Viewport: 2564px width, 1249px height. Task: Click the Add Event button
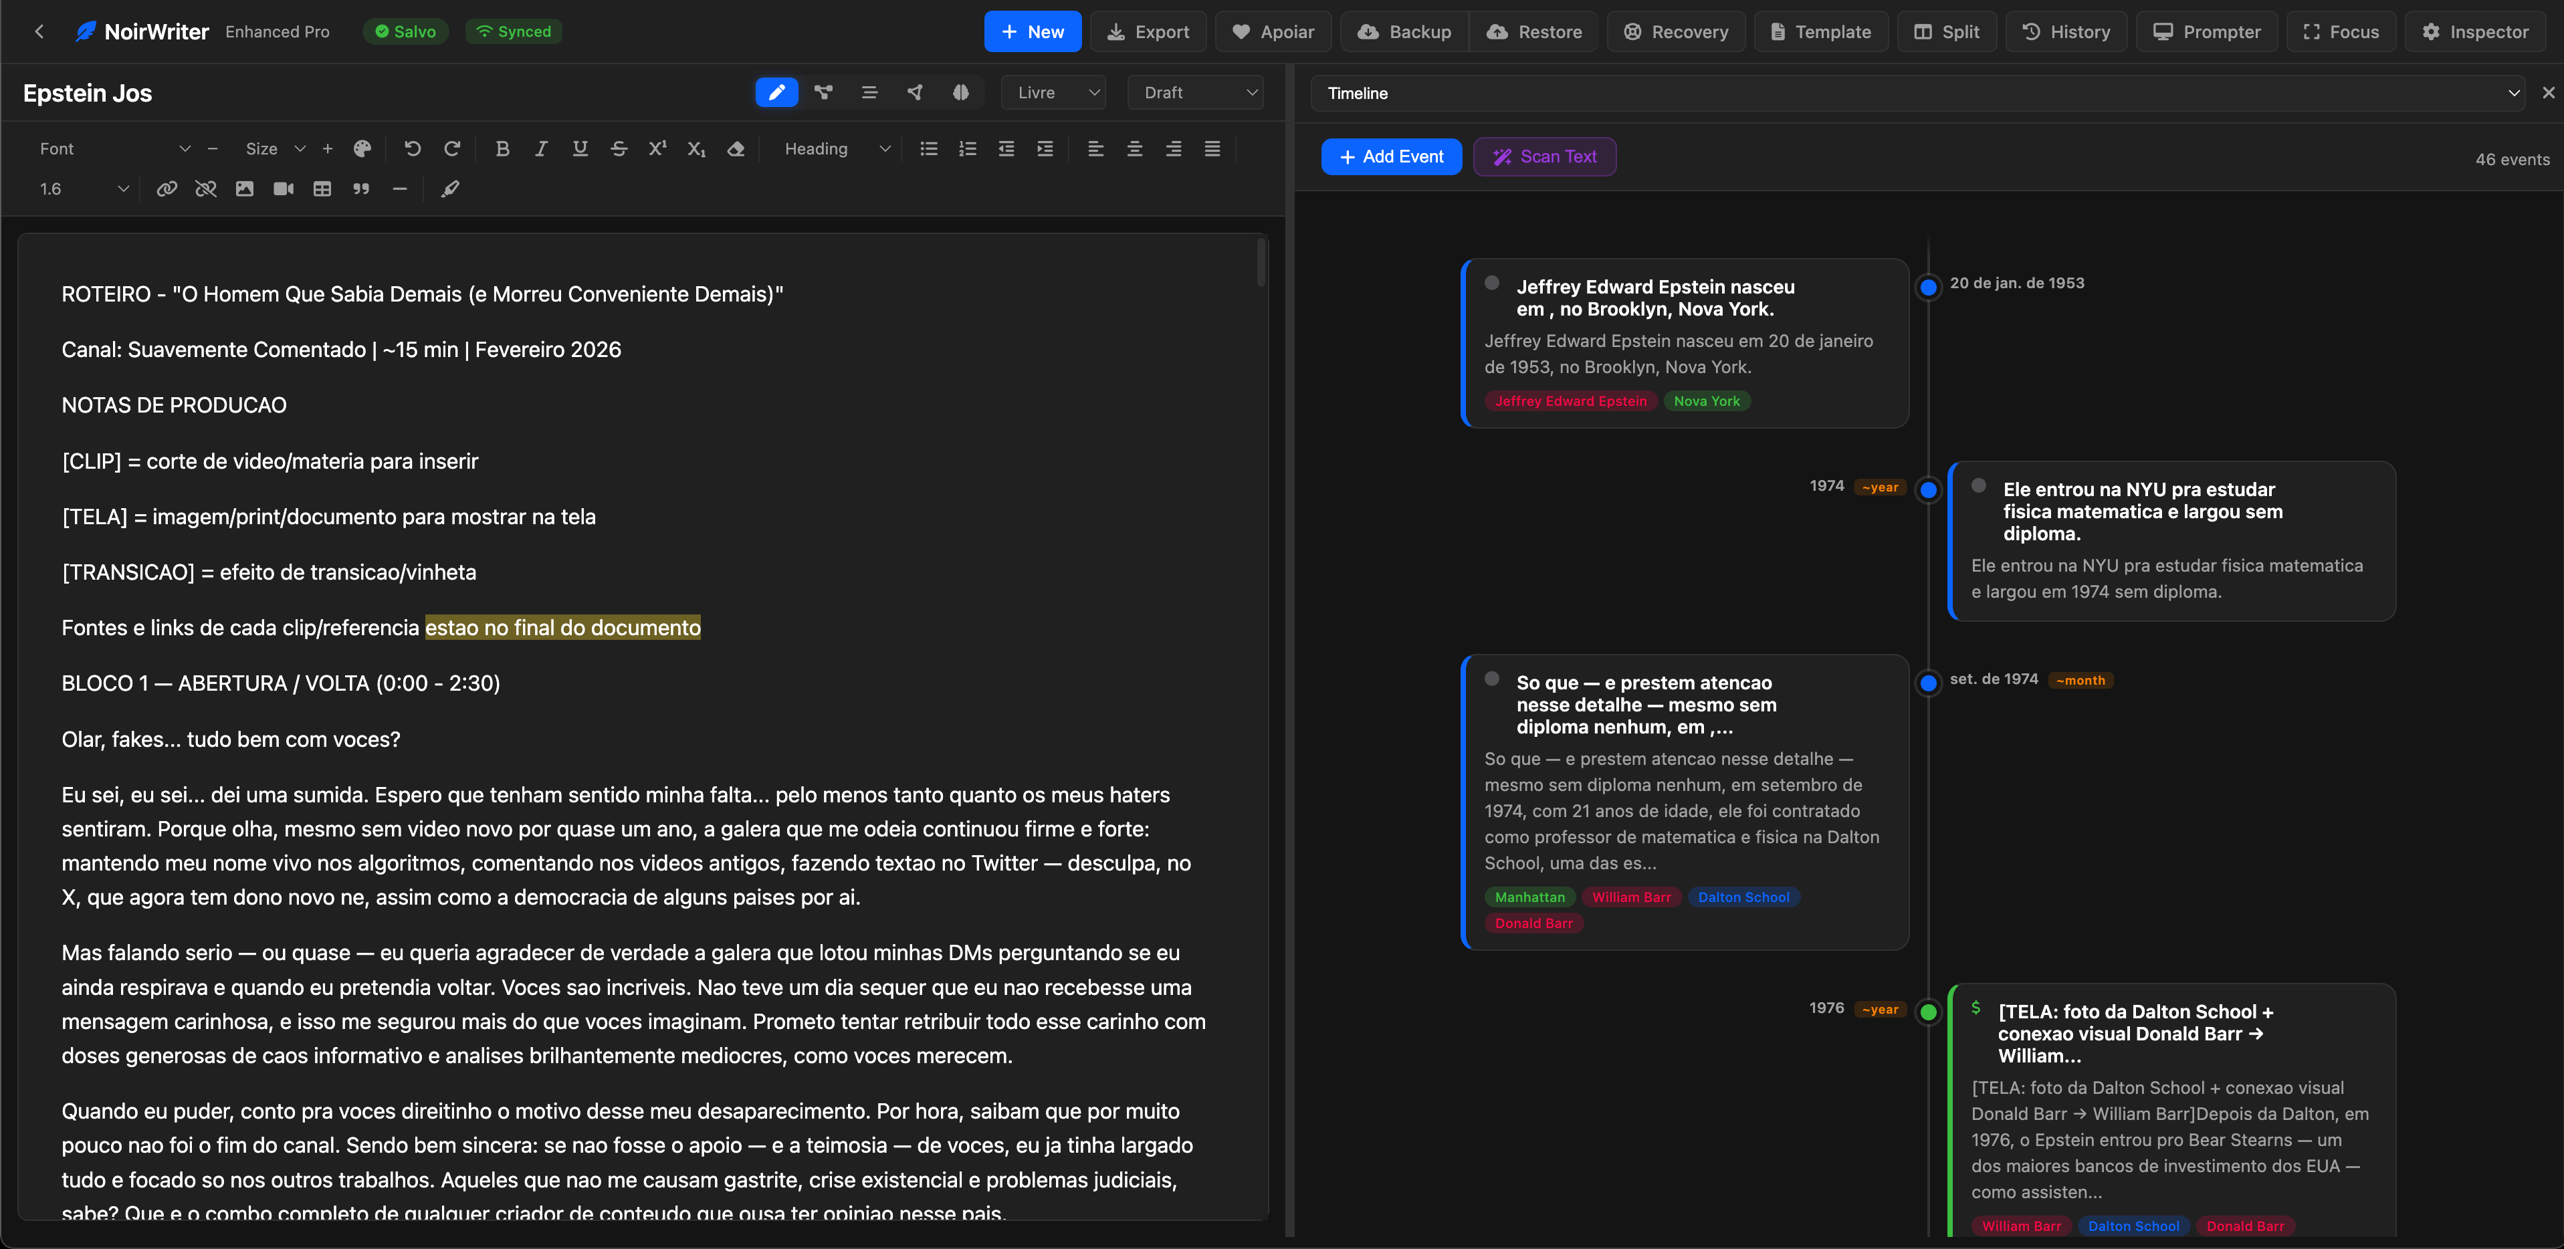click(1392, 156)
